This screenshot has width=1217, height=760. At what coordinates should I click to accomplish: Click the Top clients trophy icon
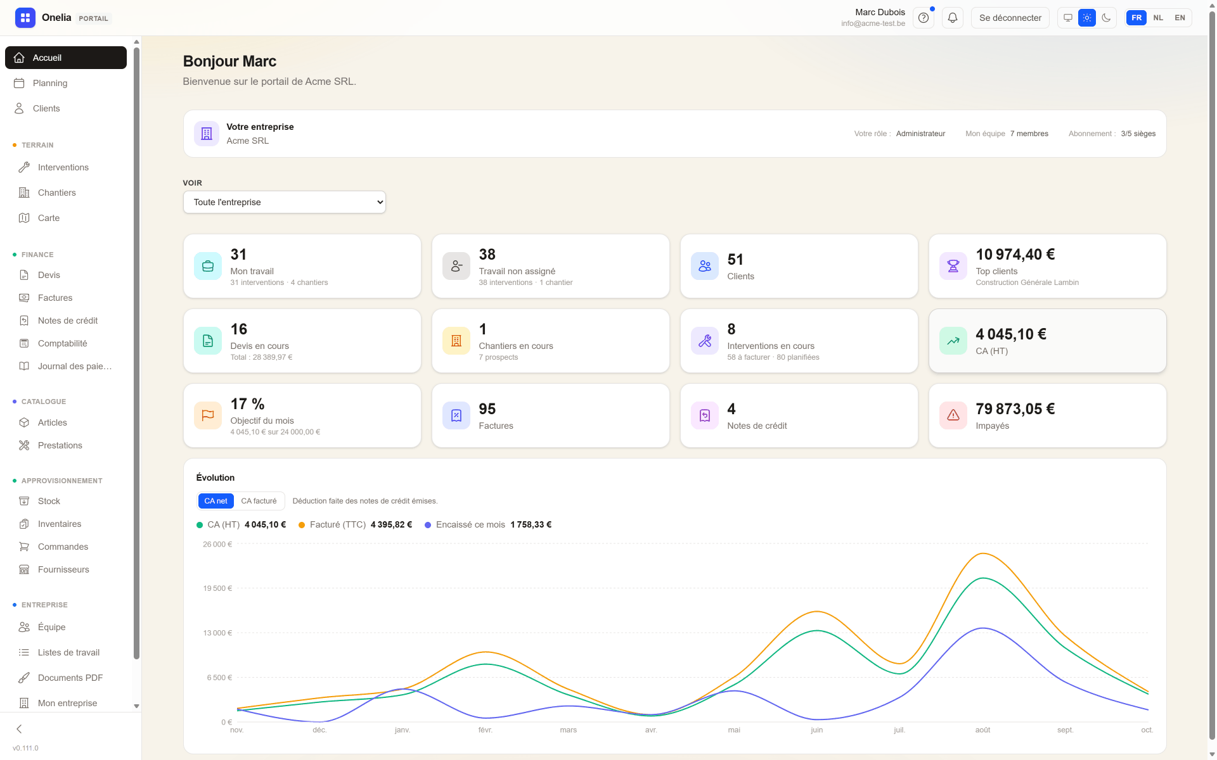click(953, 266)
